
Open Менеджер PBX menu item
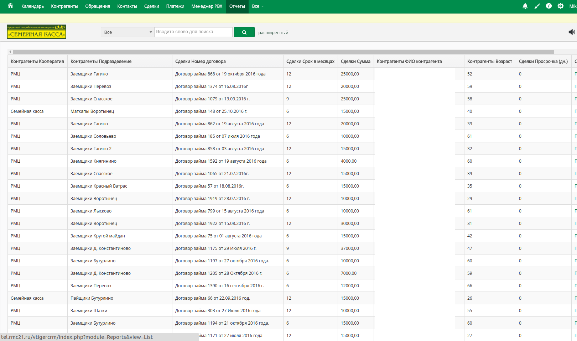tap(207, 6)
